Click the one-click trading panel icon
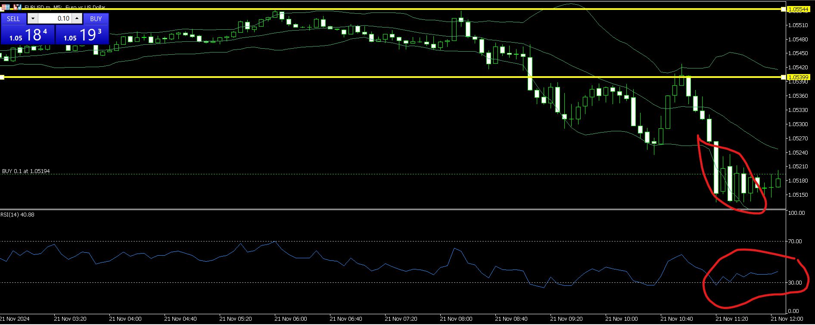The width and height of the screenshot is (815, 325). 6,7
